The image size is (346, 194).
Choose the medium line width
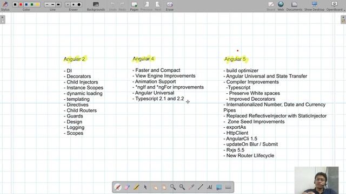[x=52, y=4]
